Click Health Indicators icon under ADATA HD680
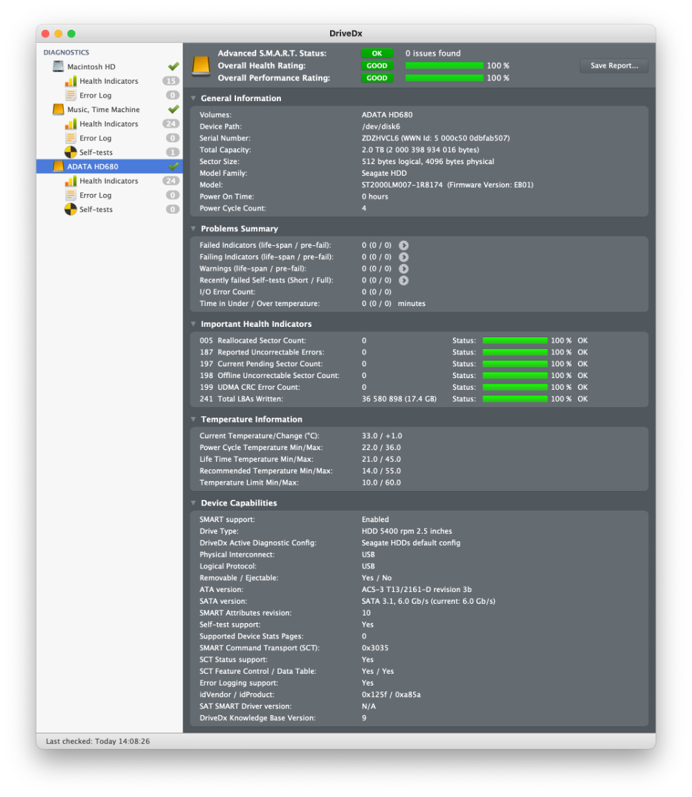Screen dimensions: 692x797 pyautogui.click(x=71, y=181)
